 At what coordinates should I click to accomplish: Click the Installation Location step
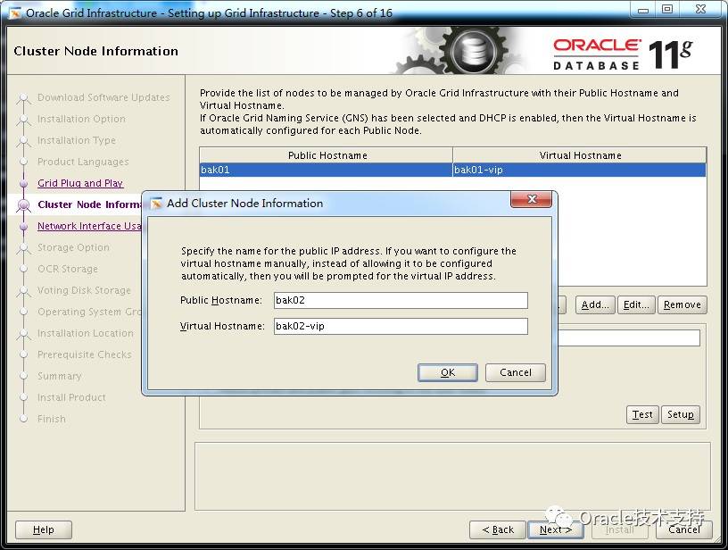coord(86,333)
